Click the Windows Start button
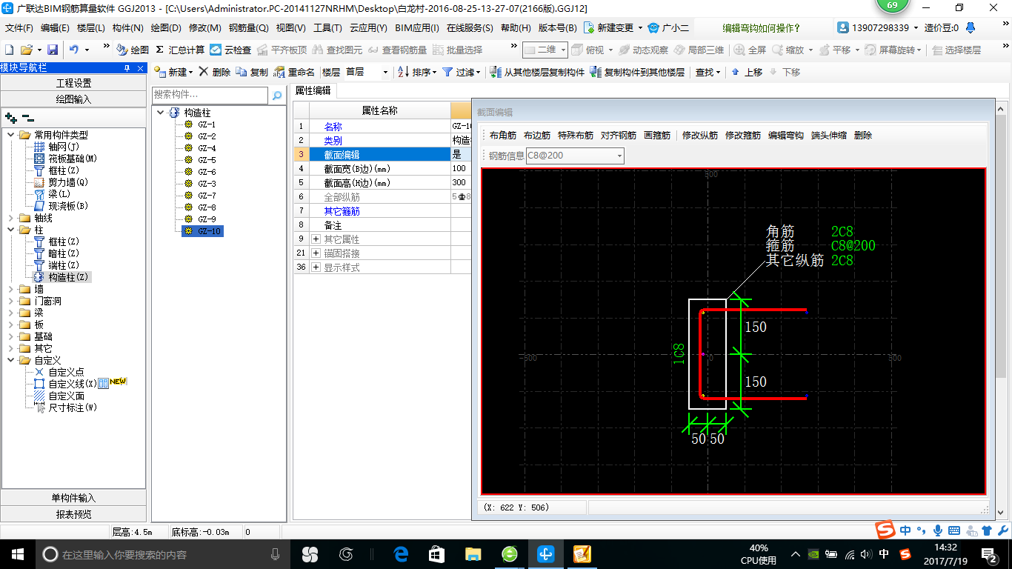This screenshot has width=1012, height=569. point(17,554)
